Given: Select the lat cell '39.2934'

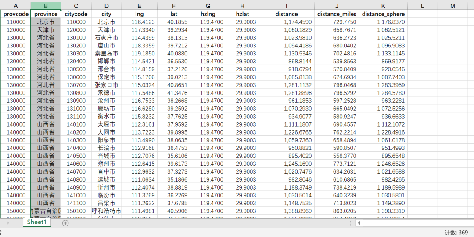Looking at the screenshot, I should 173,29.
